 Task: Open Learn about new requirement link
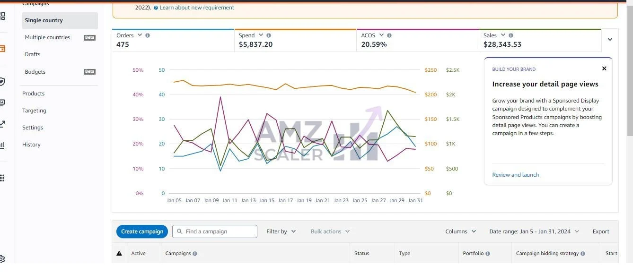tap(197, 8)
